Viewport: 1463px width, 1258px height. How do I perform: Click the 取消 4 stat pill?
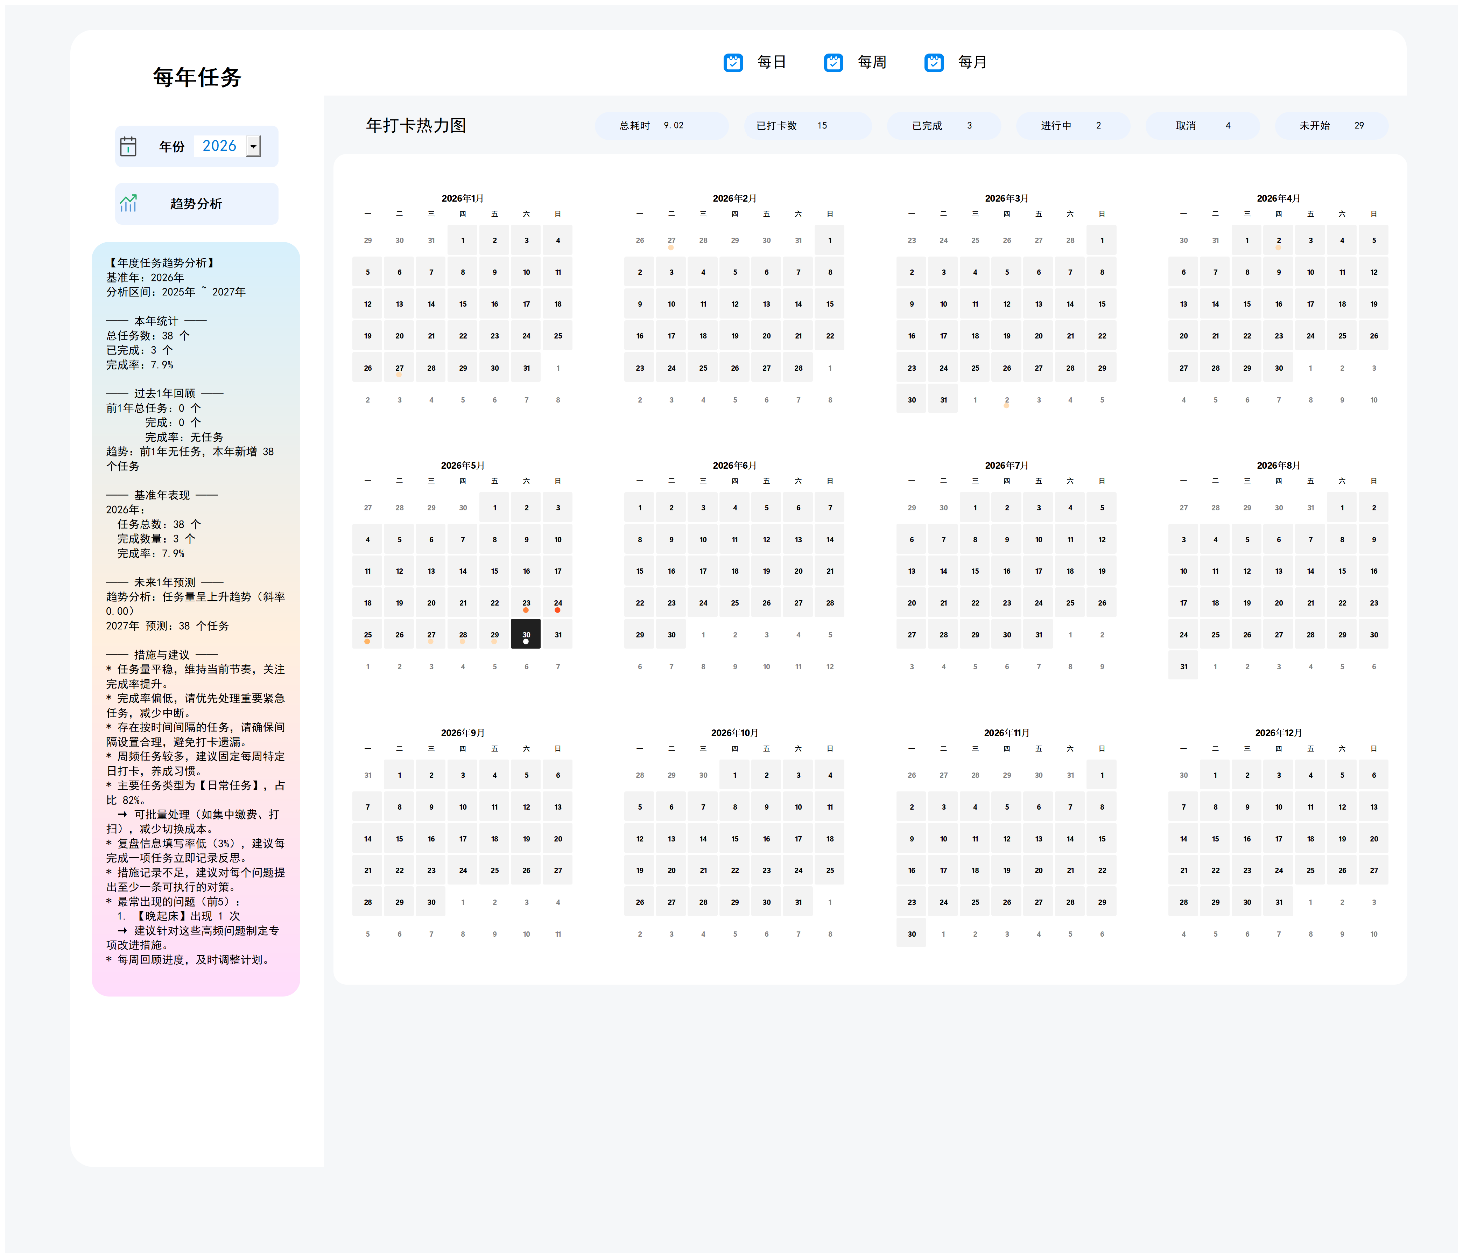1202,126
